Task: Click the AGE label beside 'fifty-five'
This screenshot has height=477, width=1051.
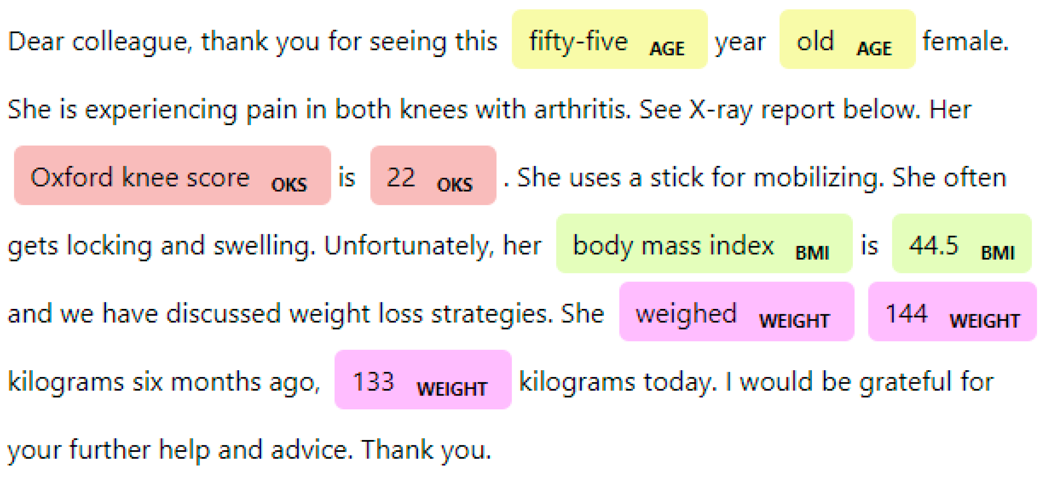Action: (667, 49)
